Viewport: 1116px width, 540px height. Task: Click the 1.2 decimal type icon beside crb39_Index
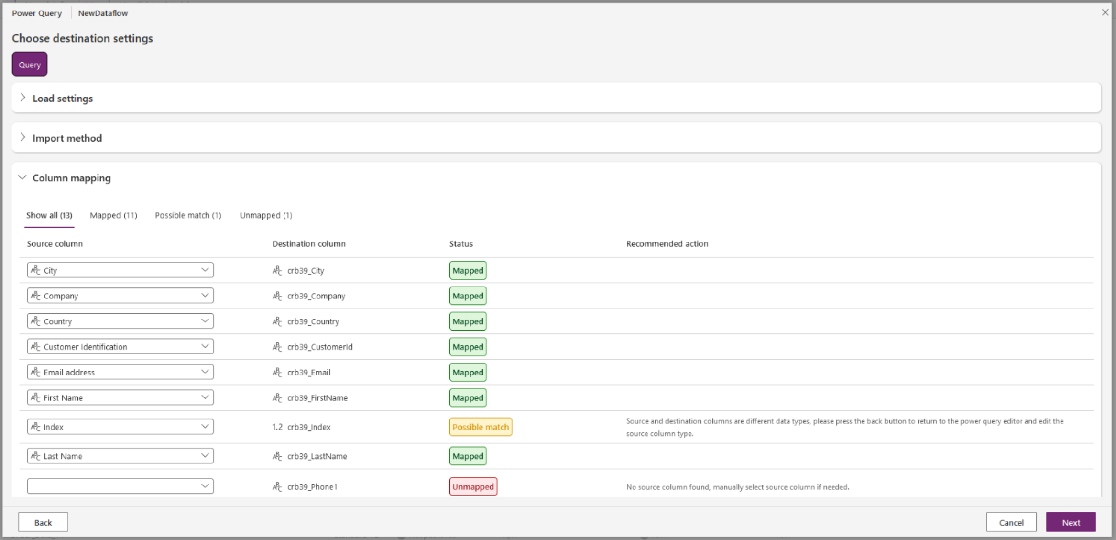click(x=277, y=427)
